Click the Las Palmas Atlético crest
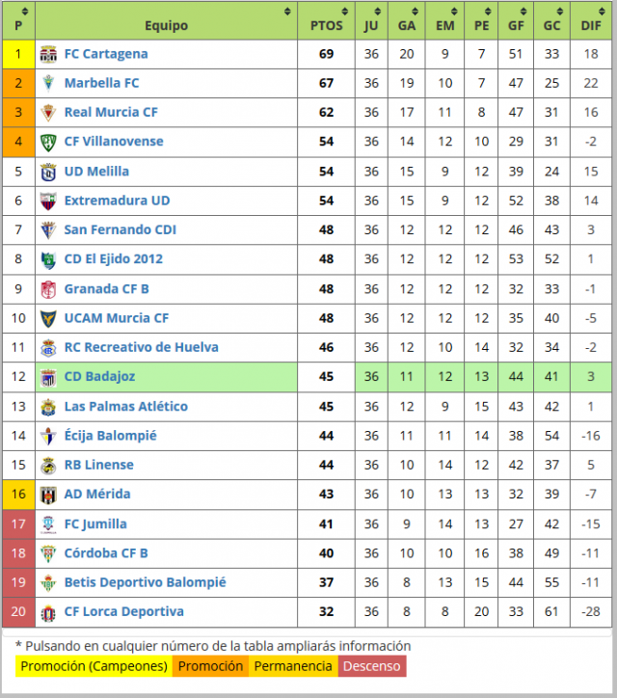617x698 pixels. click(x=48, y=407)
